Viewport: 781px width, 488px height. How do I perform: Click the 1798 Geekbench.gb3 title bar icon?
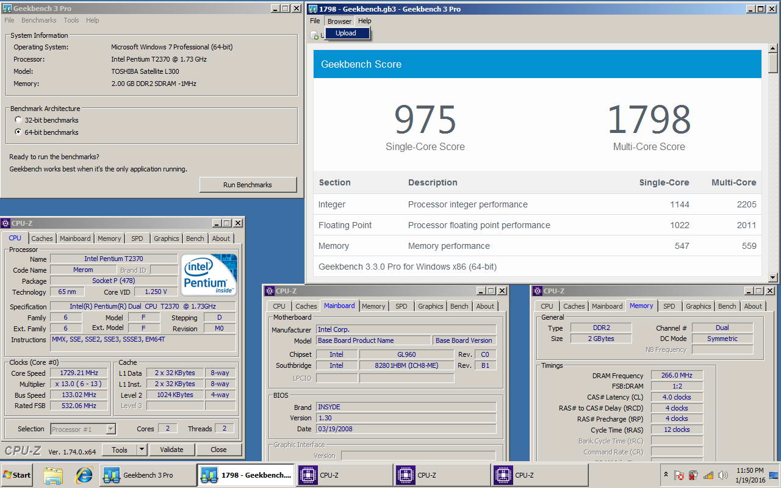coord(313,9)
